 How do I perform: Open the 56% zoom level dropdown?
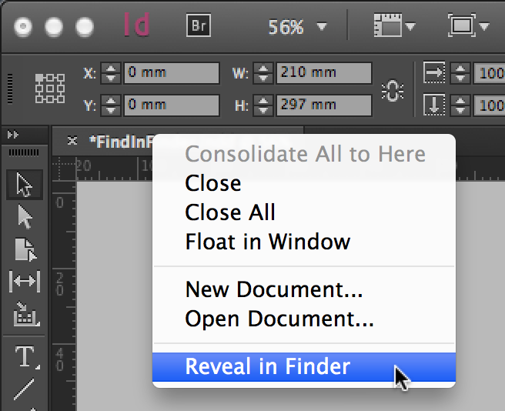[322, 25]
